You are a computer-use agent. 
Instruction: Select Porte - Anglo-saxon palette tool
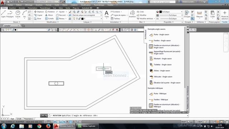tap(159, 35)
